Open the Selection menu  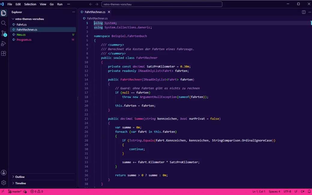[30, 4]
